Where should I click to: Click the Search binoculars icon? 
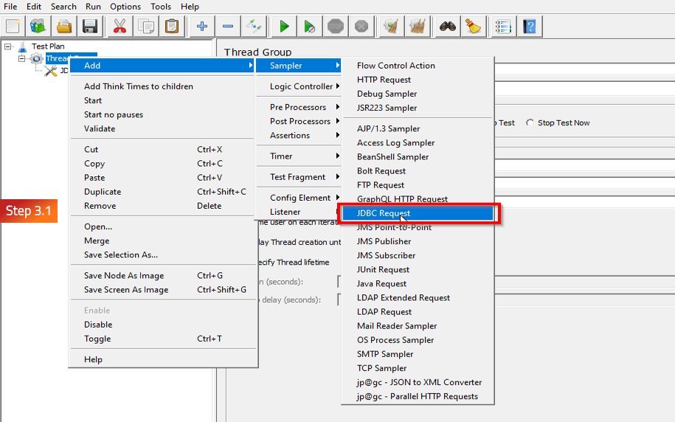click(x=447, y=27)
